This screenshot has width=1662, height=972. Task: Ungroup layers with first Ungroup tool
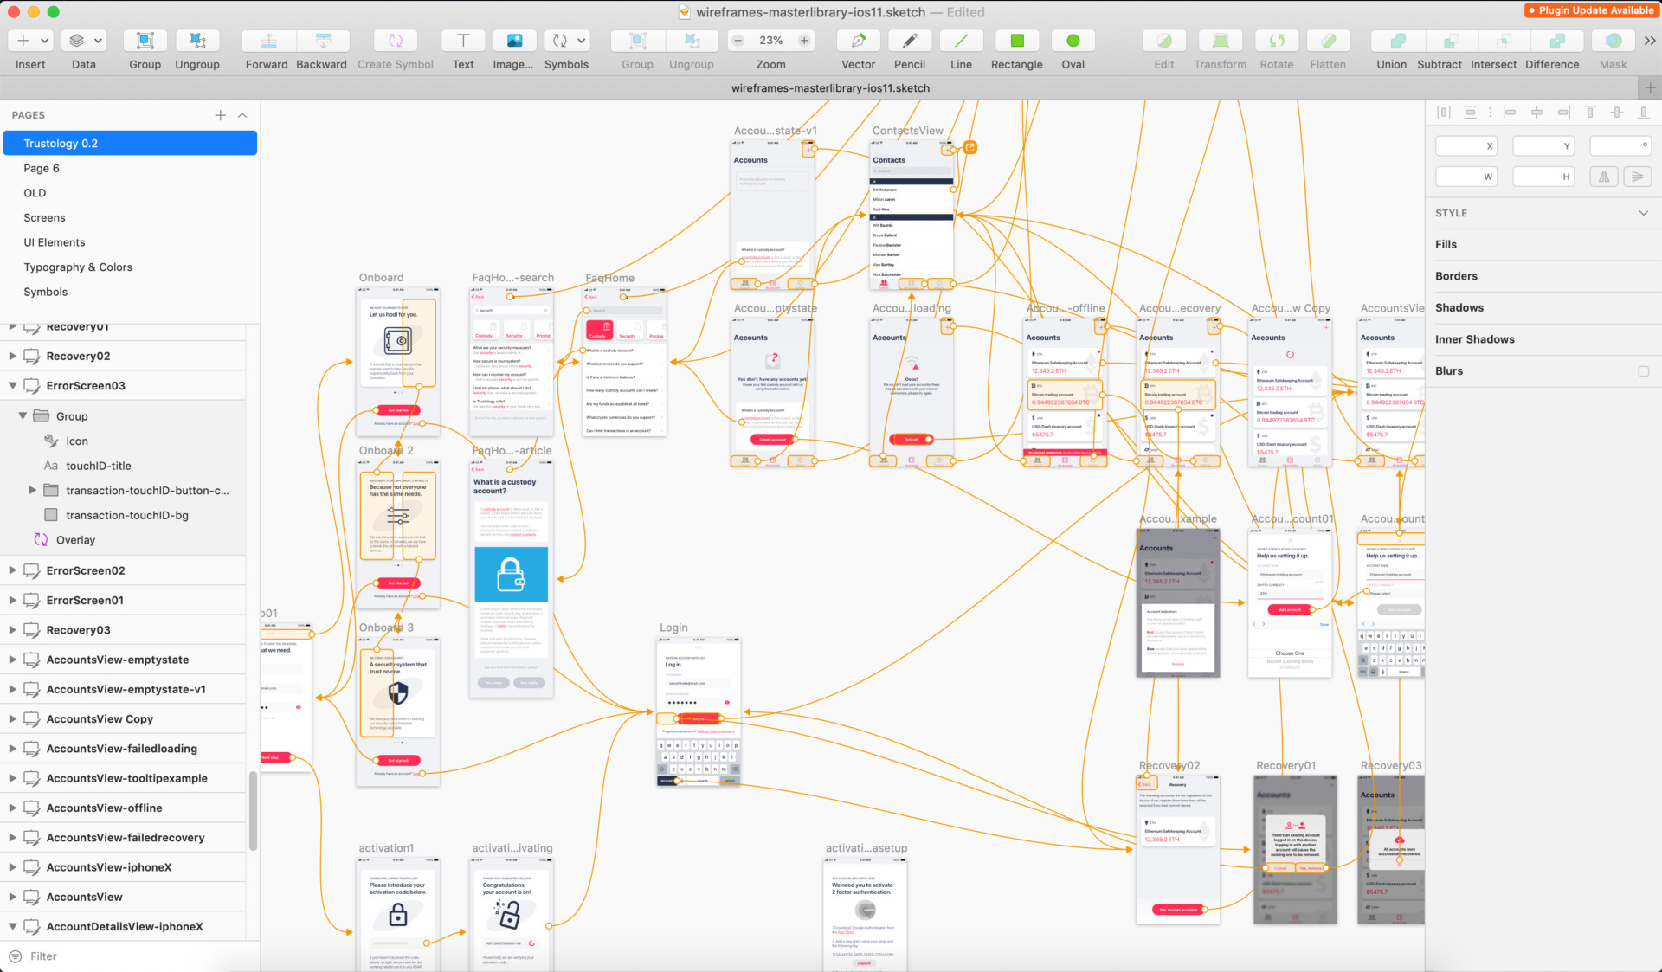[197, 41]
